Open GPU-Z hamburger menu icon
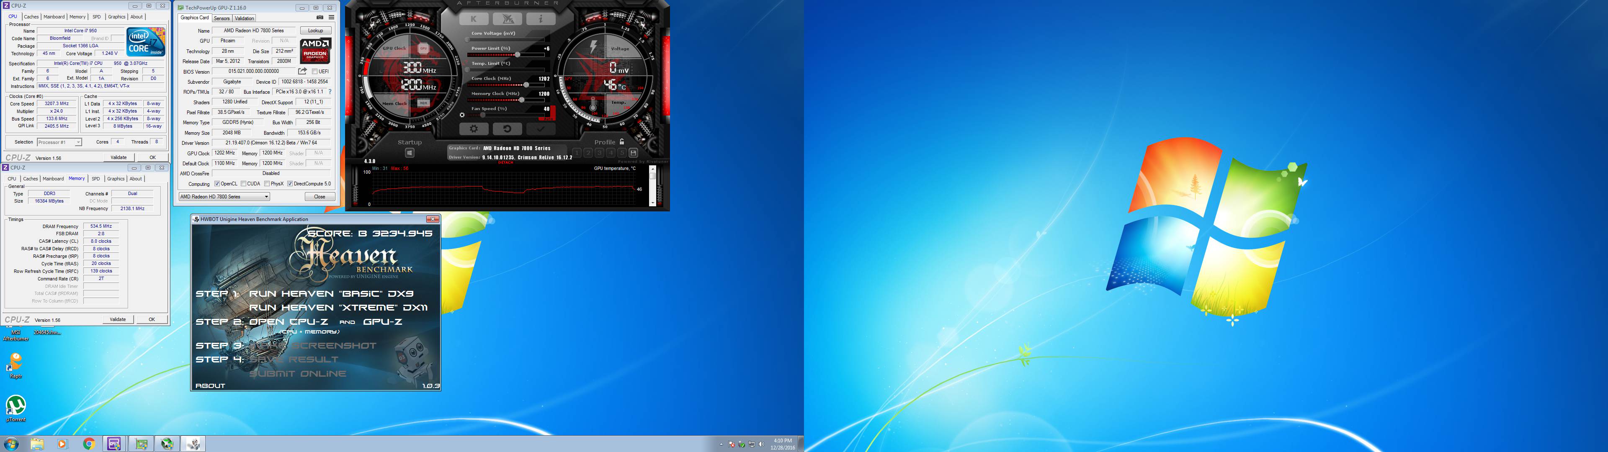The width and height of the screenshot is (1608, 452). 332,18
